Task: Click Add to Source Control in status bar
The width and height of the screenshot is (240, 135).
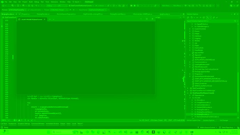Action: point(207,127)
